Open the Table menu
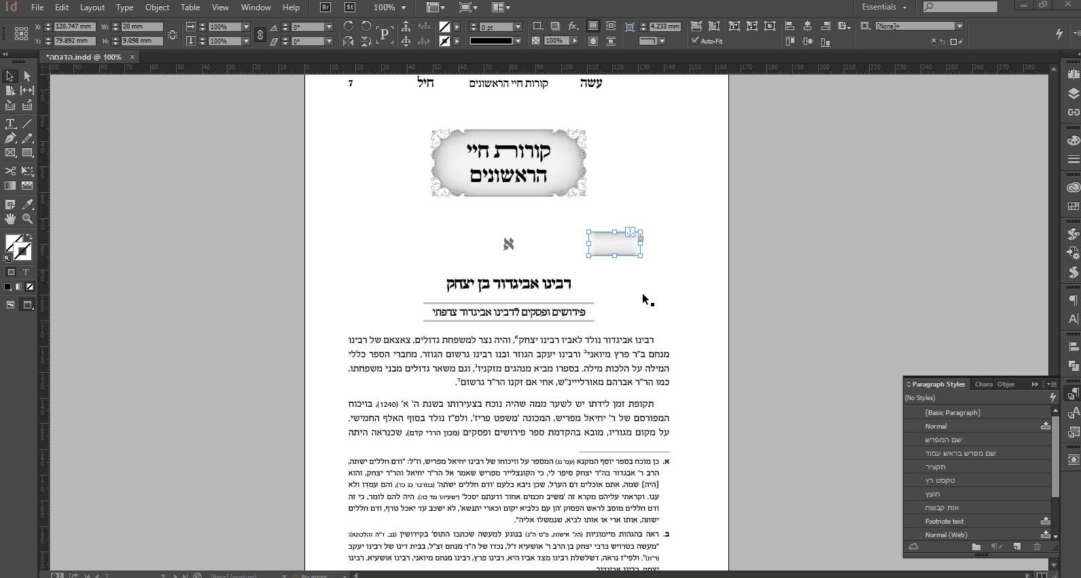This screenshot has width=1081, height=578. [x=190, y=7]
